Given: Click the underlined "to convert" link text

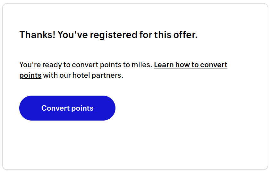Looking at the screenshot, I should (x=209, y=65).
